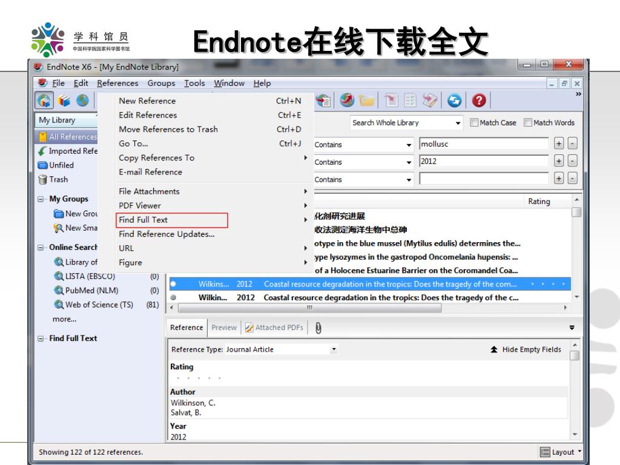Collapse the Find Full Text group section

click(x=41, y=338)
